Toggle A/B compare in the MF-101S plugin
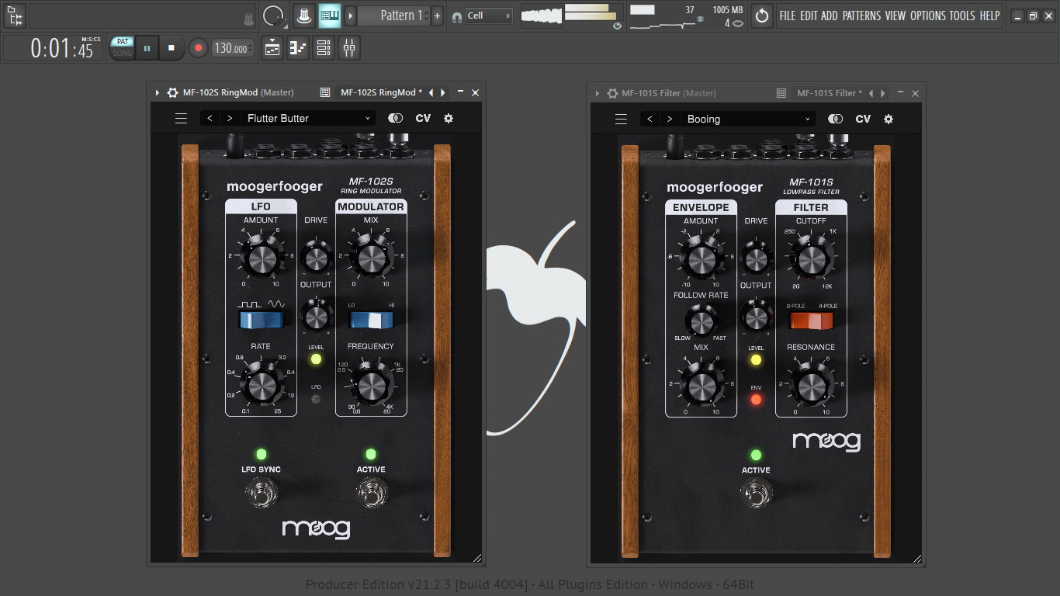Viewport: 1060px width, 596px height. (x=836, y=119)
